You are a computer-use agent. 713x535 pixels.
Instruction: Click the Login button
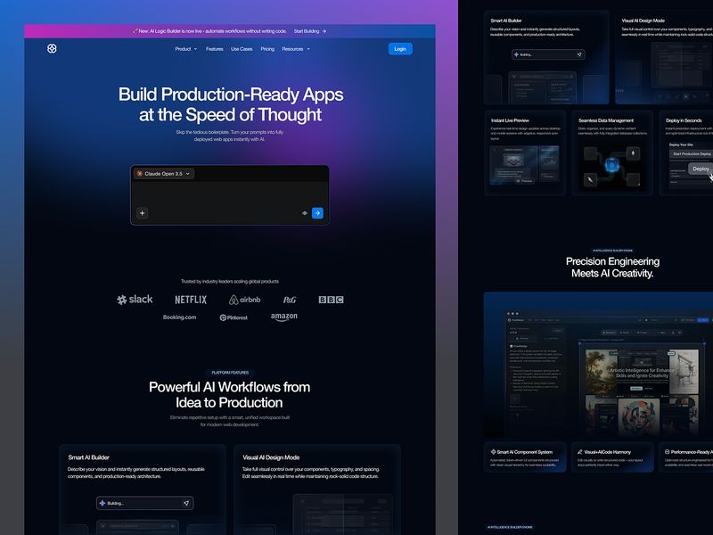tap(400, 49)
